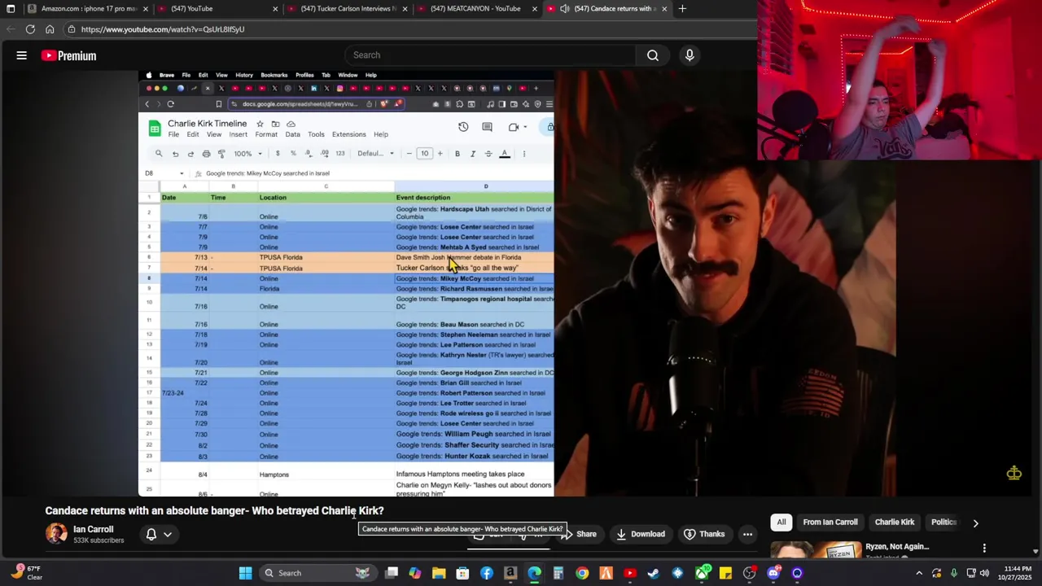This screenshot has height=586, width=1042.
Task: Mute the Candace returns tab speaker icon
Action: (564, 8)
